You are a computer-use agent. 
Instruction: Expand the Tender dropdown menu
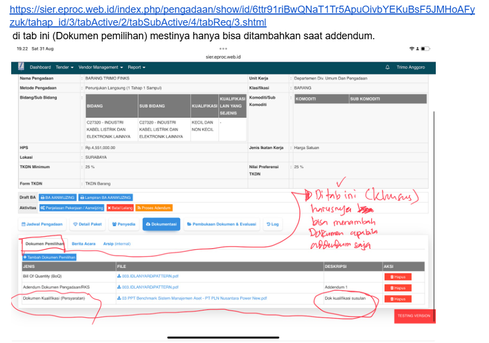pos(64,67)
